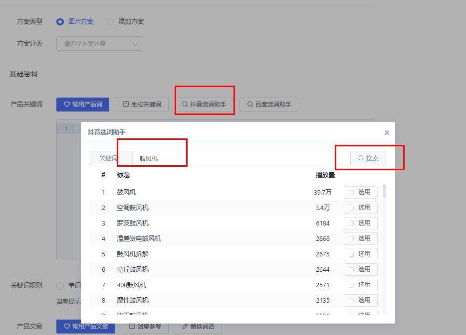Click the 创意参考 button
This screenshot has height=335, width=466.
145,327
